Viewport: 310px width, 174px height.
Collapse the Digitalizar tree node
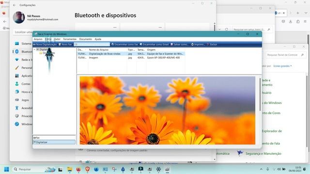click(34, 49)
